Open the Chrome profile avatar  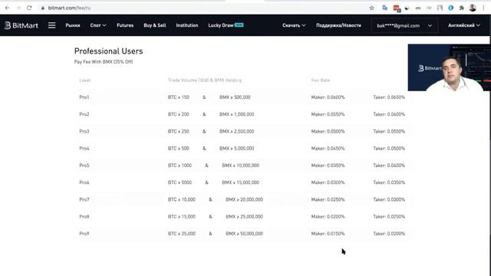point(473,8)
